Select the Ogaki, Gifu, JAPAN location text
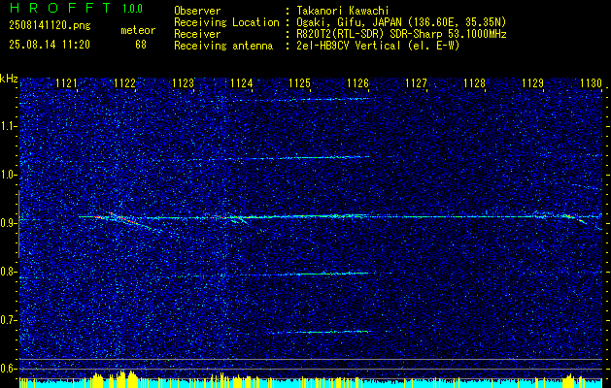This screenshot has width=611, height=388. tap(401, 22)
